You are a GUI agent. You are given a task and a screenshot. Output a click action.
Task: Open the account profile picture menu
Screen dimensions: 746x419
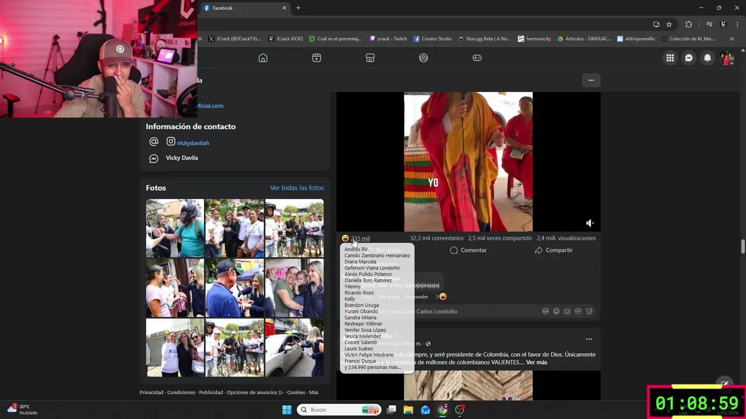tap(726, 58)
